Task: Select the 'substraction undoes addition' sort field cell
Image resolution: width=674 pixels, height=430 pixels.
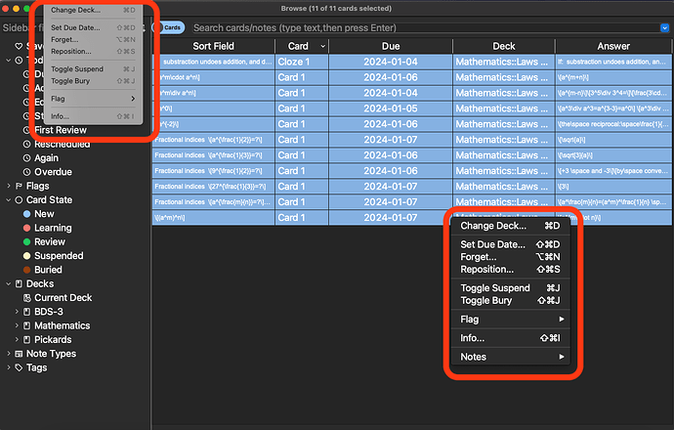Action: pyautogui.click(x=213, y=62)
